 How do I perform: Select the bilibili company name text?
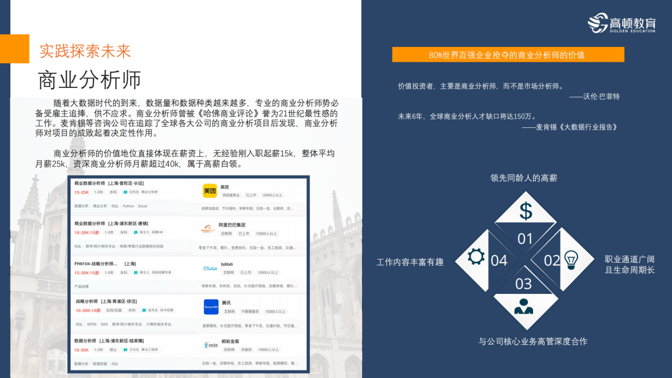coord(226,264)
